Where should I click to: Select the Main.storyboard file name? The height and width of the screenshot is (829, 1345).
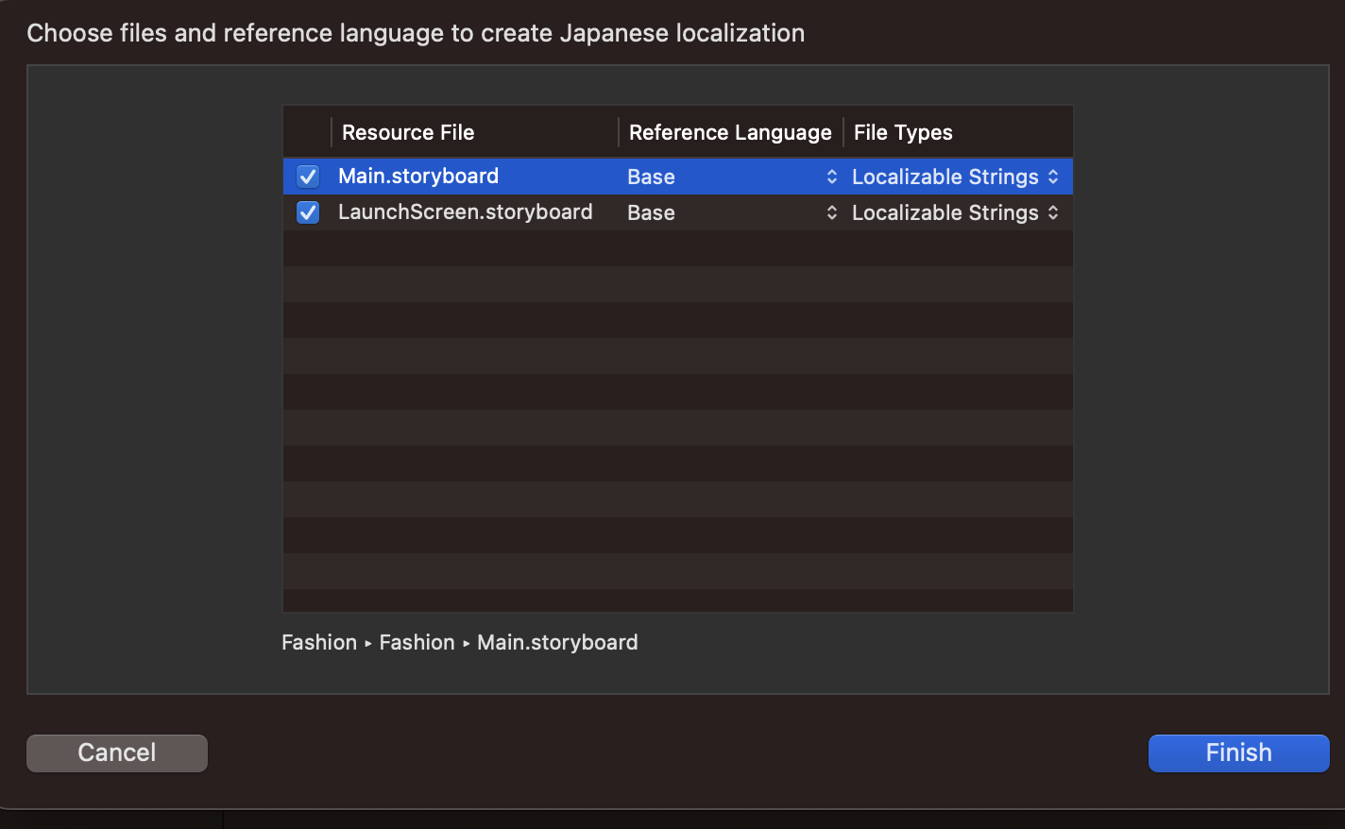(418, 176)
